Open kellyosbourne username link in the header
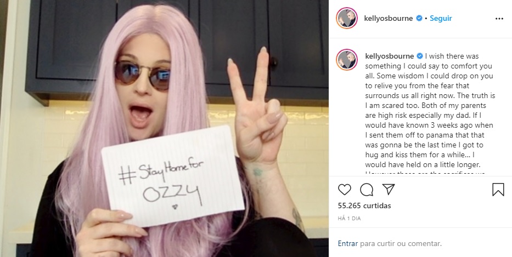Screen dimensions: 512x257 click(x=388, y=18)
